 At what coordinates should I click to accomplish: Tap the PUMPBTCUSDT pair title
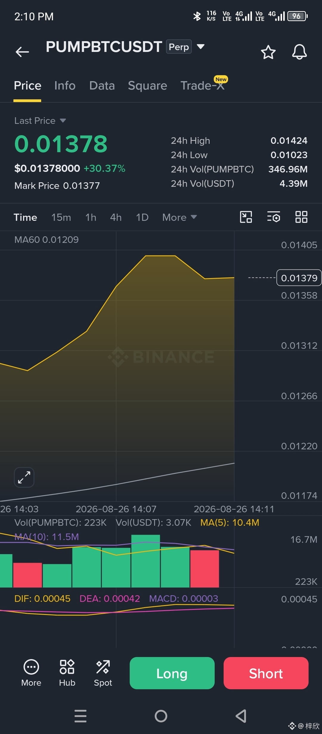104,47
